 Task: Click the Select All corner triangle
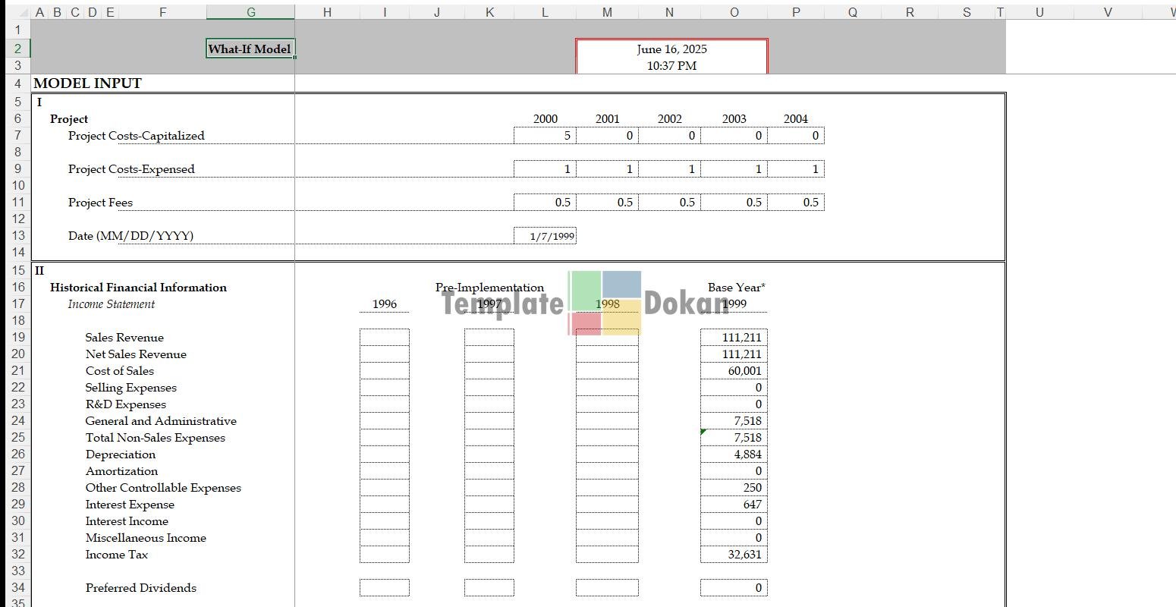pos(23,12)
